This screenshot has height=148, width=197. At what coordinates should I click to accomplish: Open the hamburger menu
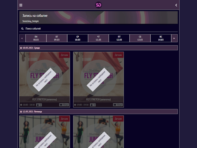(x=21, y=5)
